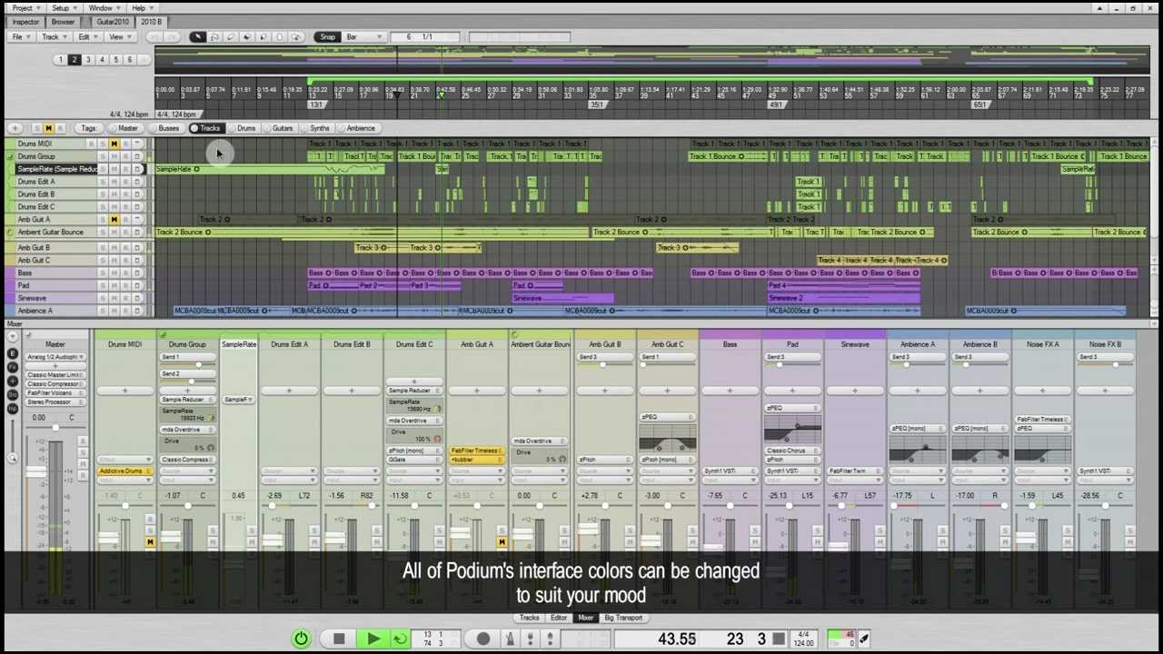1163x654 pixels.
Task: Click the record button in transport
Action: (x=483, y=639)
